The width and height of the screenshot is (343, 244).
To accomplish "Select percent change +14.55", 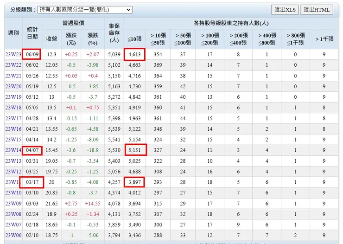I will (93, 204).
